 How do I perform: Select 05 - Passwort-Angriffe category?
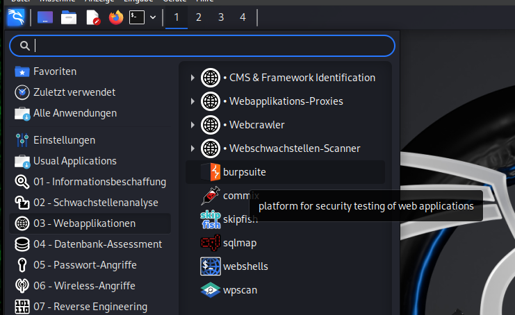[90, 265]
